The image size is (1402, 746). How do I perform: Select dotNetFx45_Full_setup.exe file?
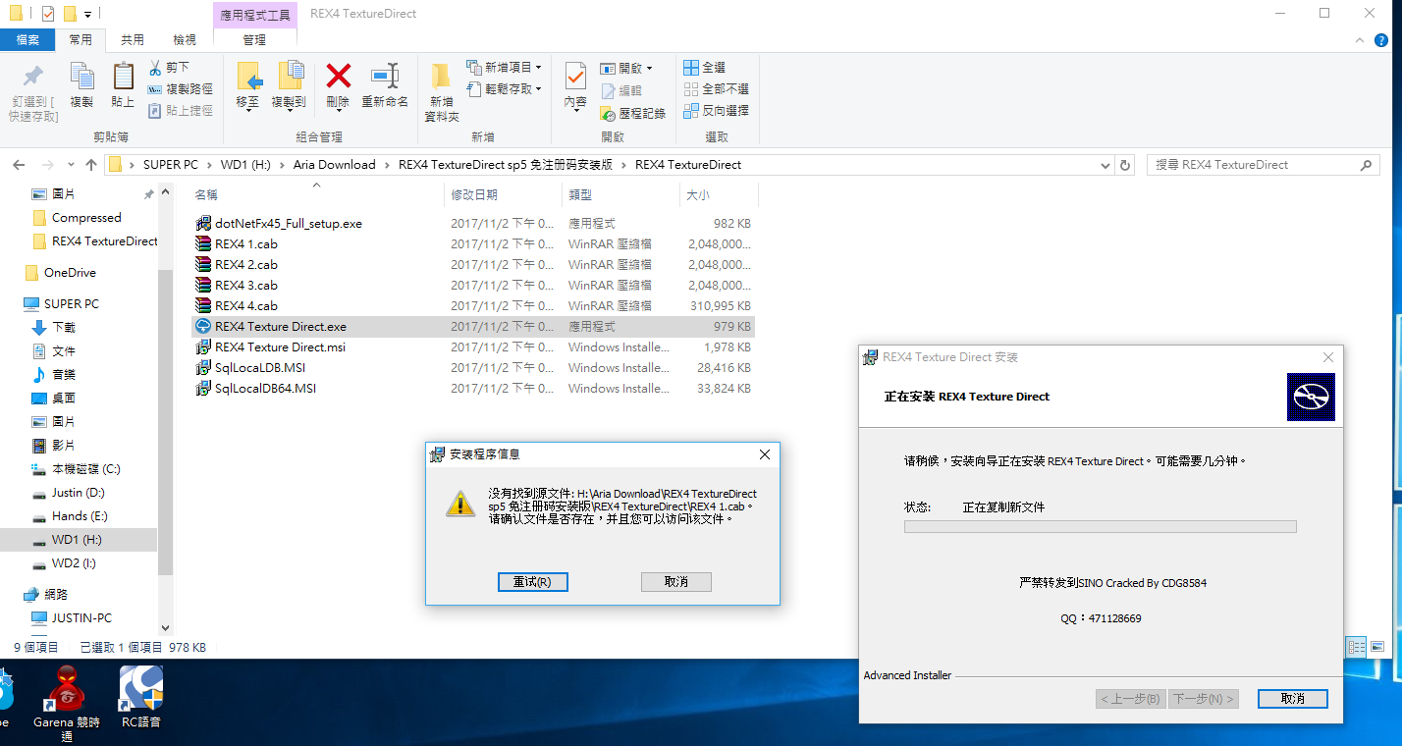289,224
